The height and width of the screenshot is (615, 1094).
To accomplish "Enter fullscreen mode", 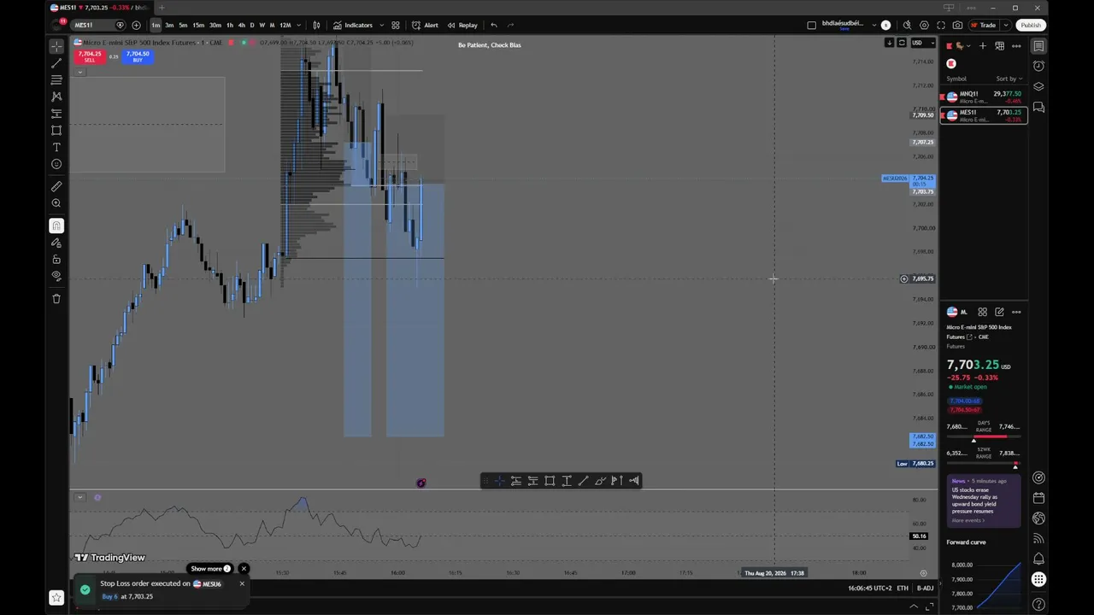I will coord(941,25).
